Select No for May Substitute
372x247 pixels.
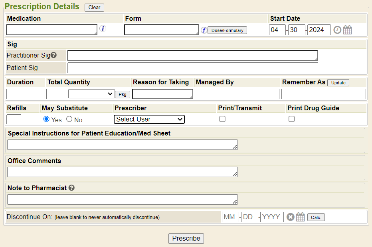(69, 119)
